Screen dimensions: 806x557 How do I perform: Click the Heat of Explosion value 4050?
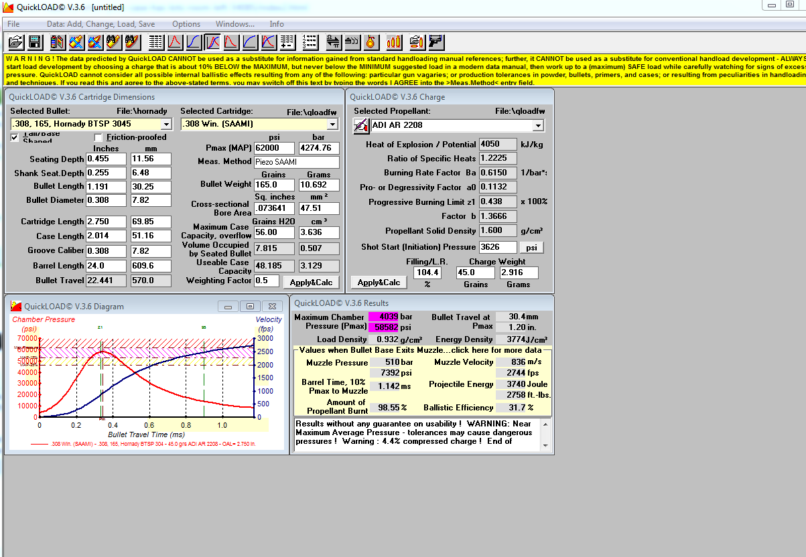point(498,144)
